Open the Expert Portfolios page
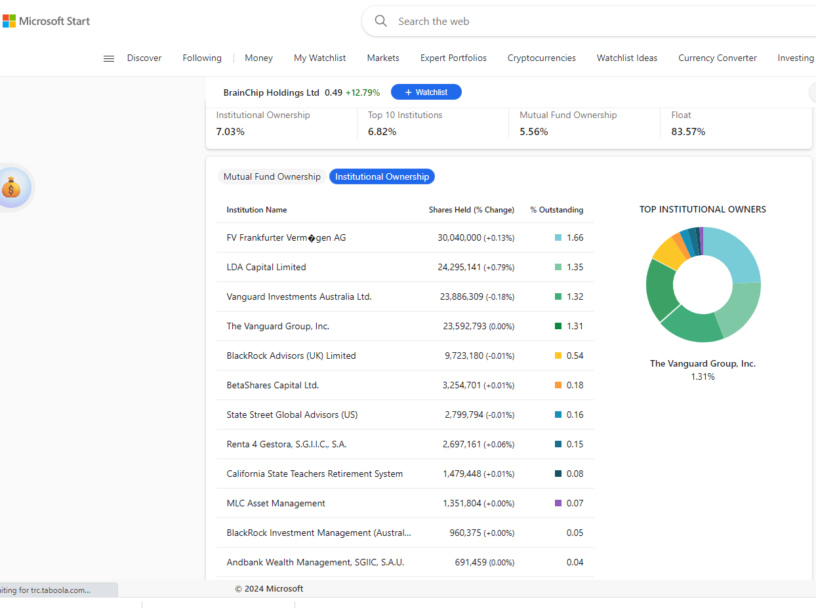 (453, 58)
